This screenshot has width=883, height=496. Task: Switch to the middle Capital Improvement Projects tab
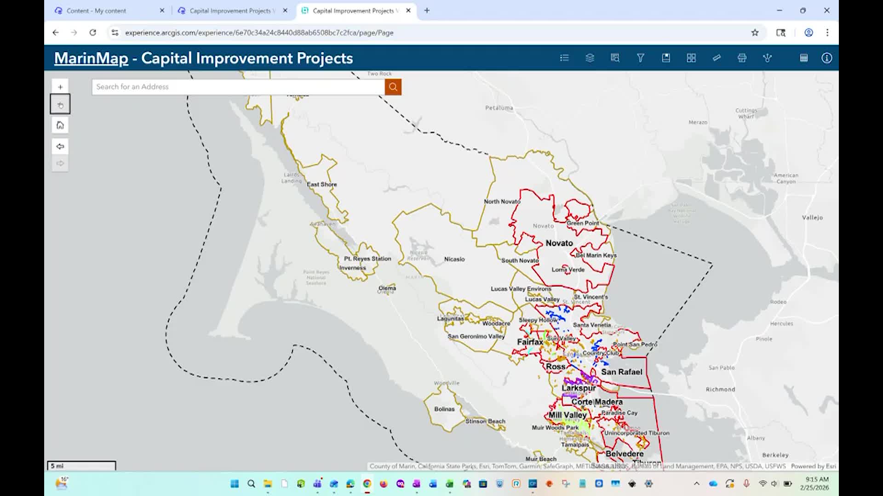[x=230, y=10]
